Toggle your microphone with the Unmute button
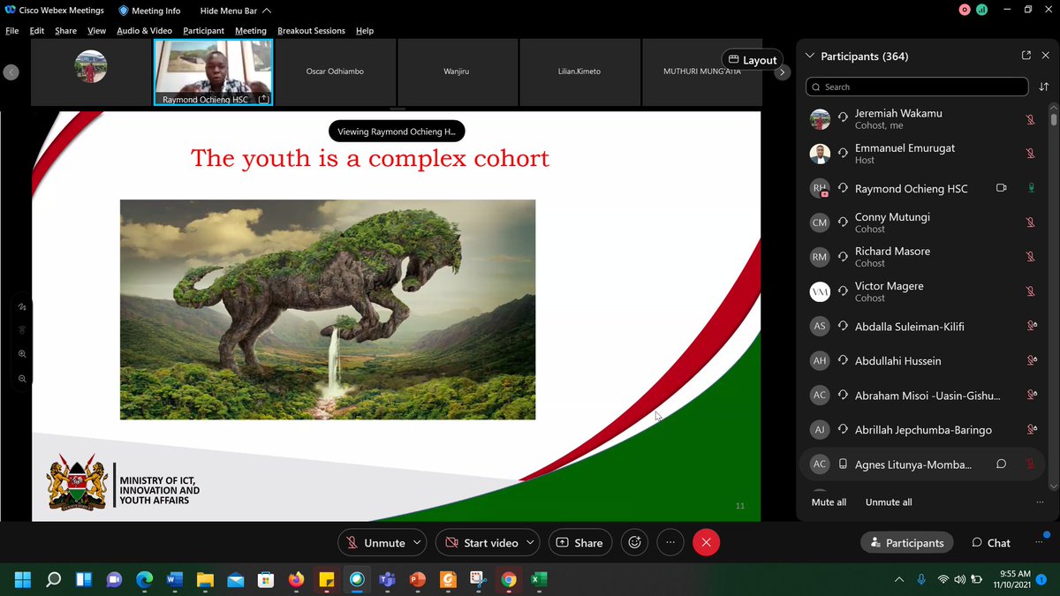This screenshot has width=1060, height=596. (x=375, y=542)
